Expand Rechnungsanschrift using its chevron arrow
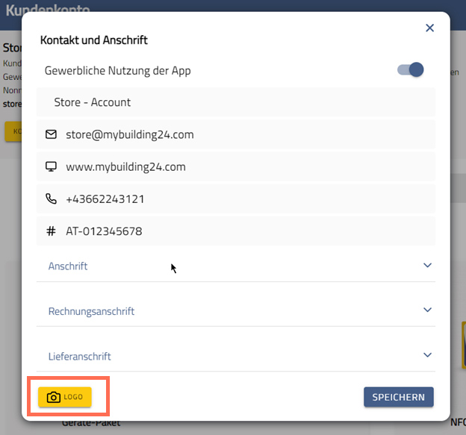 point(427,310)
